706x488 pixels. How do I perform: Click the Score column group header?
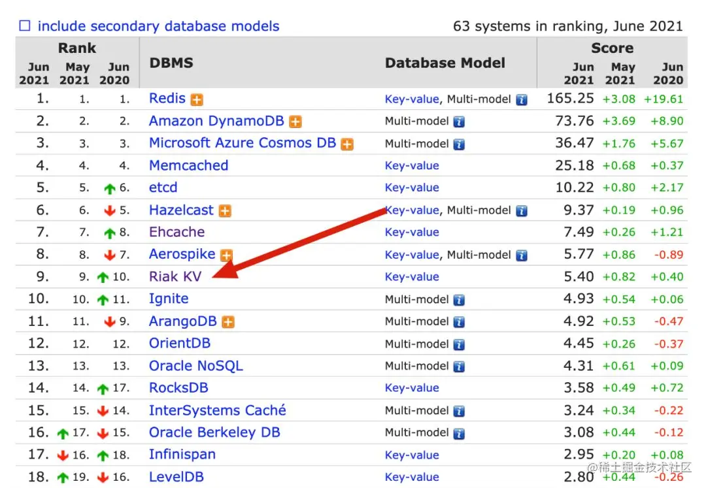612,48
